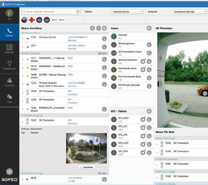Click the +43 664 1424560 number link

coord(76,45)
